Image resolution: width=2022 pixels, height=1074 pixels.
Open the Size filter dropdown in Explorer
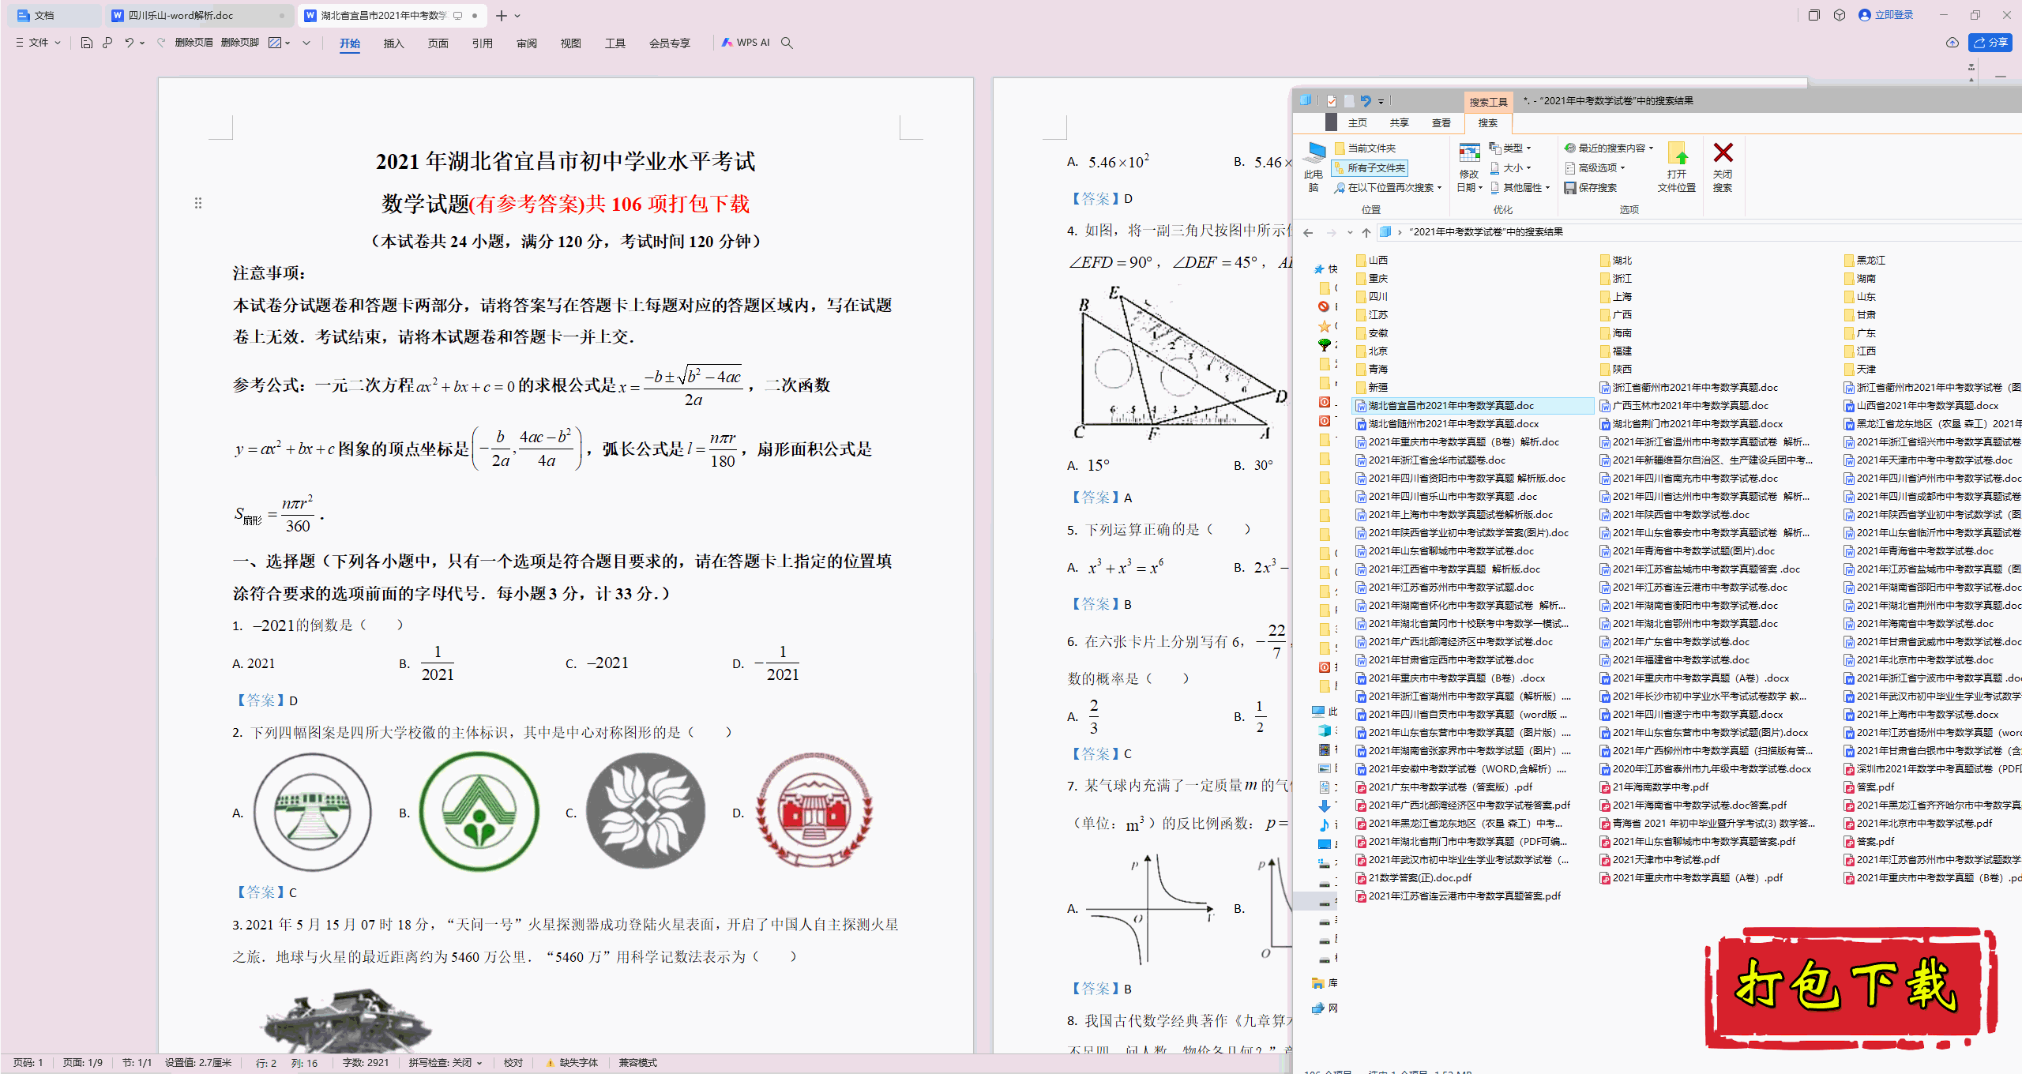coord(1510,168)
